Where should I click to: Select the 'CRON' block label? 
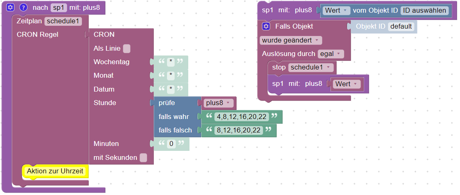pyautogui.click(x=104, y=35)
